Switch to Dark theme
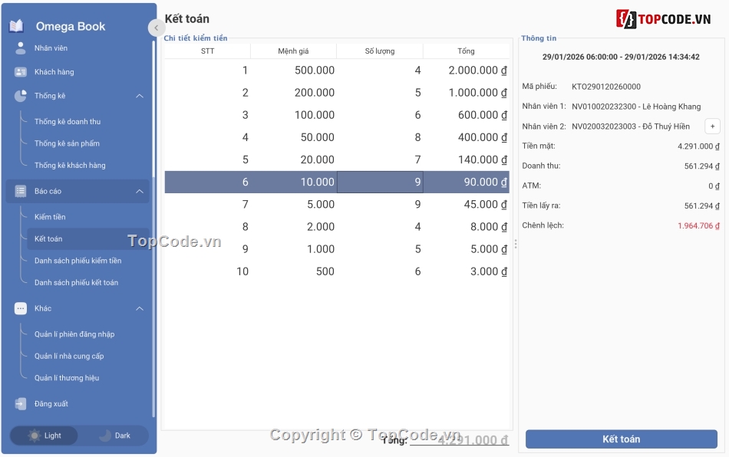The height and width of the screenshot is (457, 729). pyautogui.click(x=114, y=436)
